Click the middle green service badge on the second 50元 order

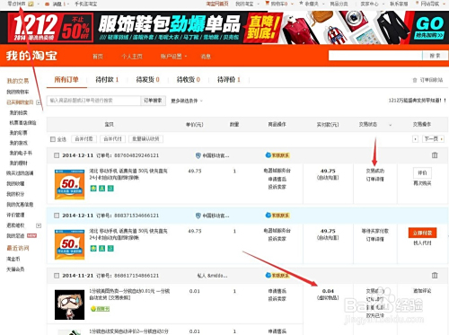[x=102, y=249]
